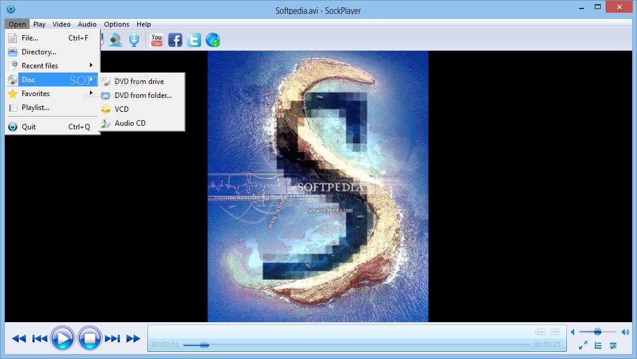Image resolution: width=637 pixels, height=359 pixels.
Task: Click the gold disc VCD icon
Action: click(x=106, y=109)
